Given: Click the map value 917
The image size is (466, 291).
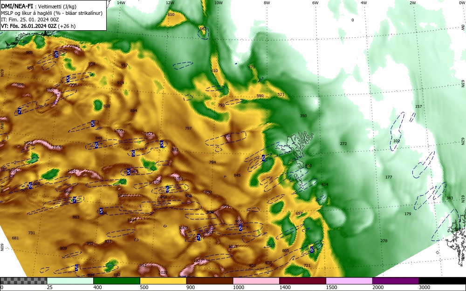Looking at the screenshot, I should pos(124,65).
